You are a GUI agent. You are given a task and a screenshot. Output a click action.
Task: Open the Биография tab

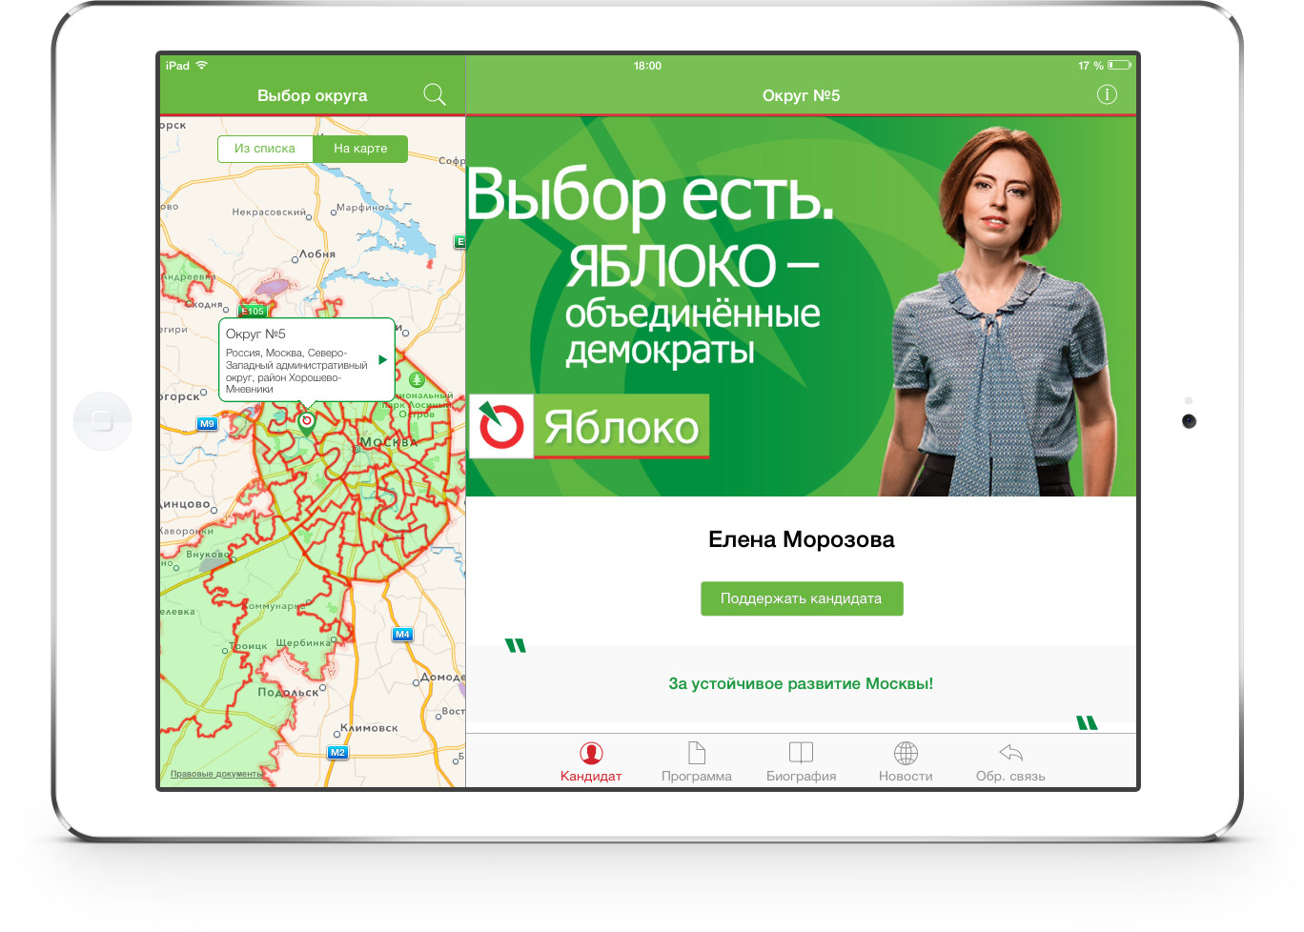tap(802, 762)
